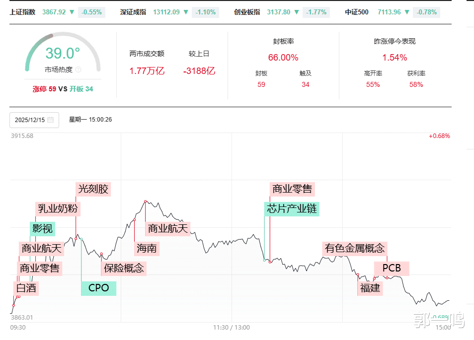Select the 中证500 index name
The image size is (474, 340).
click(x=357, y=12)
